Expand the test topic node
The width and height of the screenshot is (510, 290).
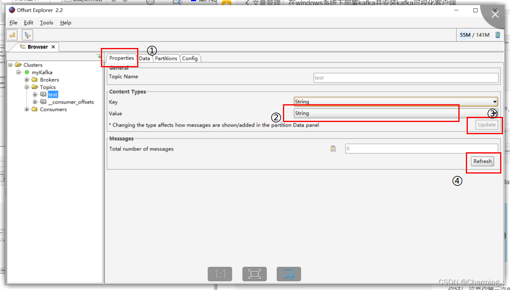[x=35, y=94]
